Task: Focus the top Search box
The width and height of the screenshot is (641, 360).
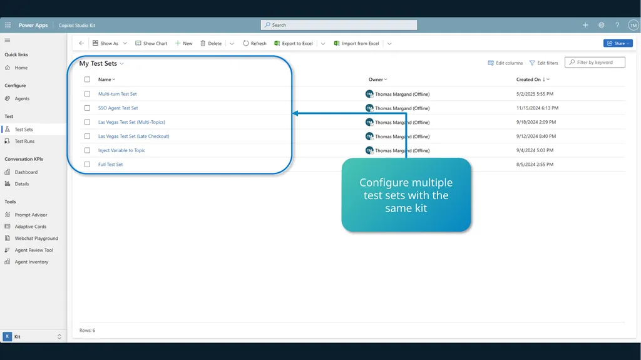Action: coord(339,25)
